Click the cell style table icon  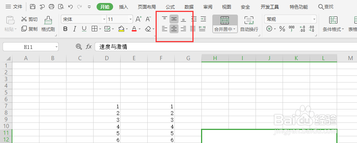tap(107, 29)
